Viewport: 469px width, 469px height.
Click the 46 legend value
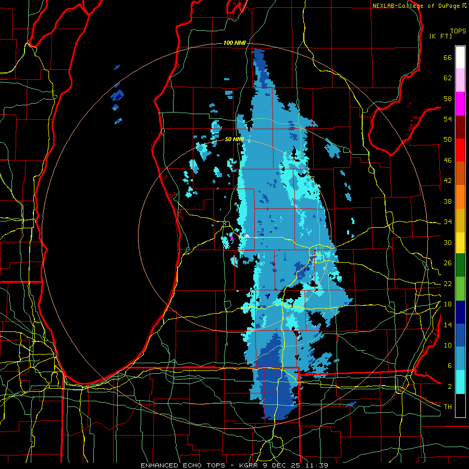tap(448, 161)
